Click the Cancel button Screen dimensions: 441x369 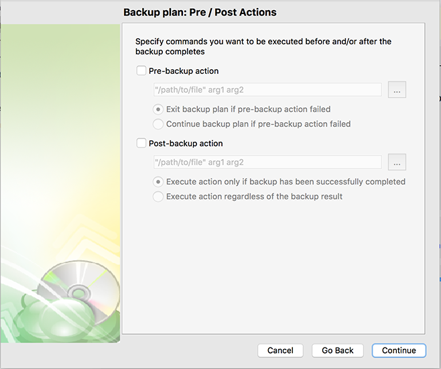coord(280,350)
